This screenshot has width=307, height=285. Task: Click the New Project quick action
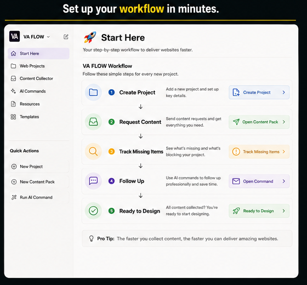[x=39, y=167]
